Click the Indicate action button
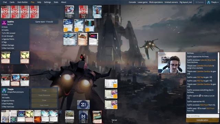This screenshot has height=124, width=220. (202, 120)
